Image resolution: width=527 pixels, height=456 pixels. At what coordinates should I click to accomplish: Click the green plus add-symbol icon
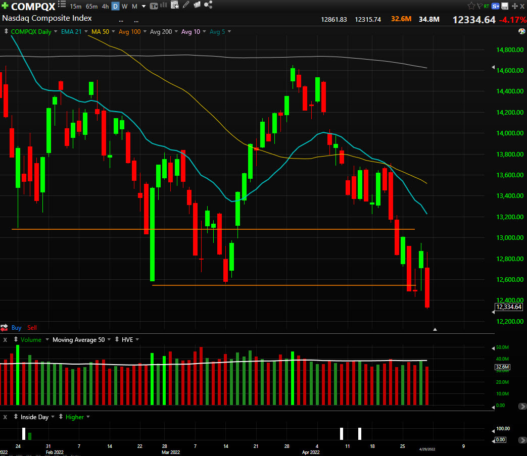click(5, 6)
